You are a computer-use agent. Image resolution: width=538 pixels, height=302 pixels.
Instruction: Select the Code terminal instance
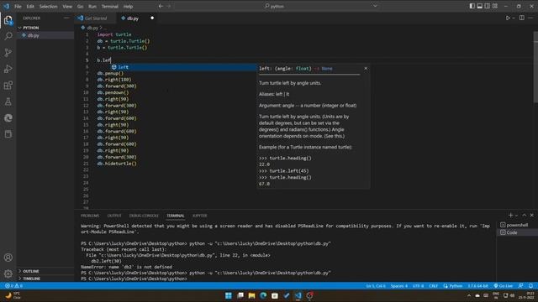click(517, 232)
